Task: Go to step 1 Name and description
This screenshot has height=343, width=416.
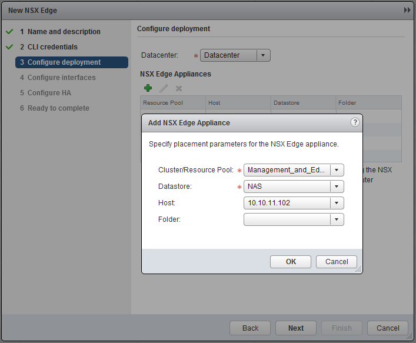Action: (x=64, y=32)
